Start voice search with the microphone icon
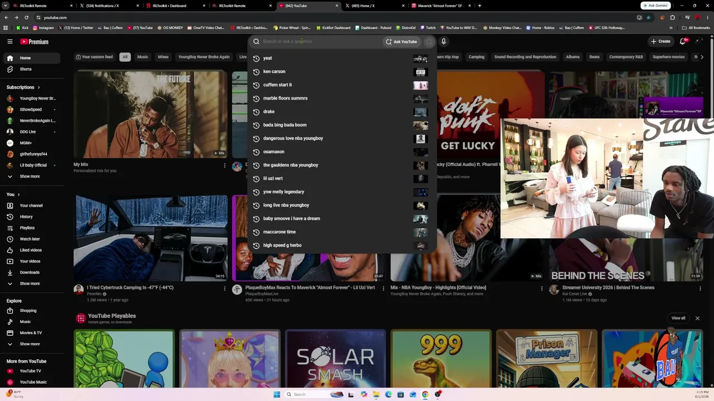Image resolution: width=714 pixels, height=401 pixels. [x=443, y=41]
